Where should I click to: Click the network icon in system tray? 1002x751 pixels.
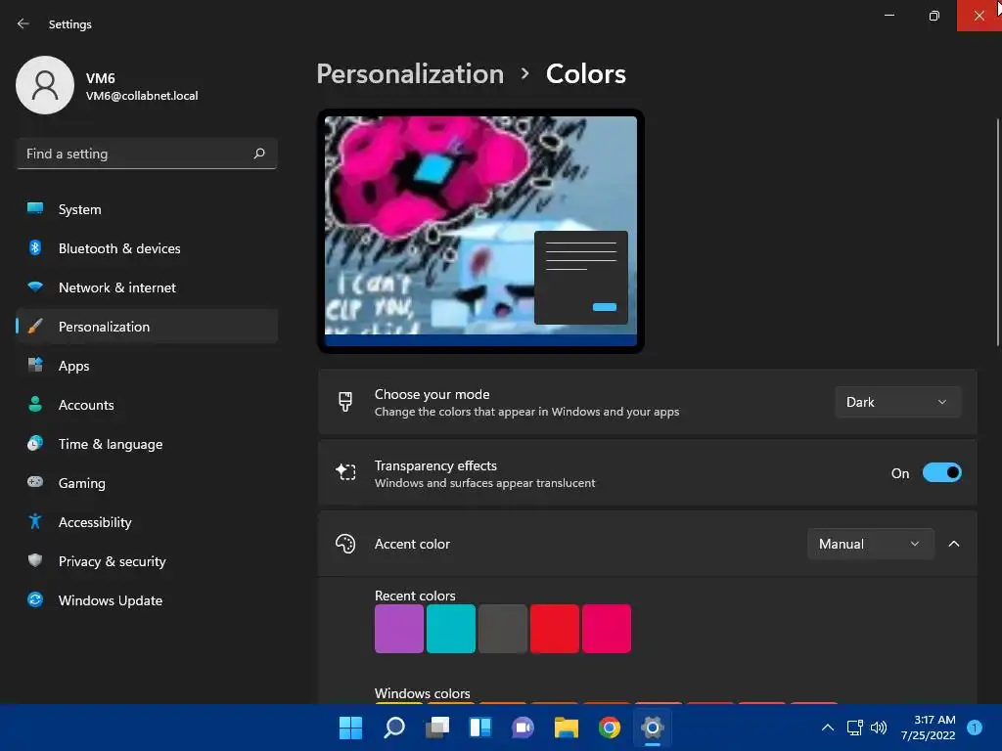854,728
